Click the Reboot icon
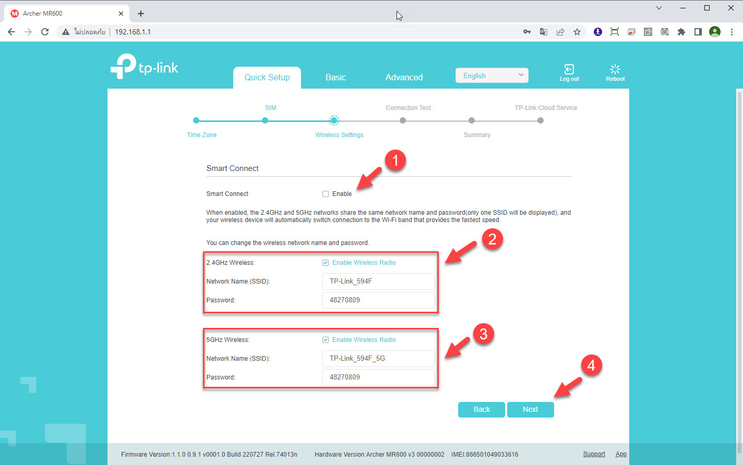Viewport: 743px width, 465px height. coord(615,69)
